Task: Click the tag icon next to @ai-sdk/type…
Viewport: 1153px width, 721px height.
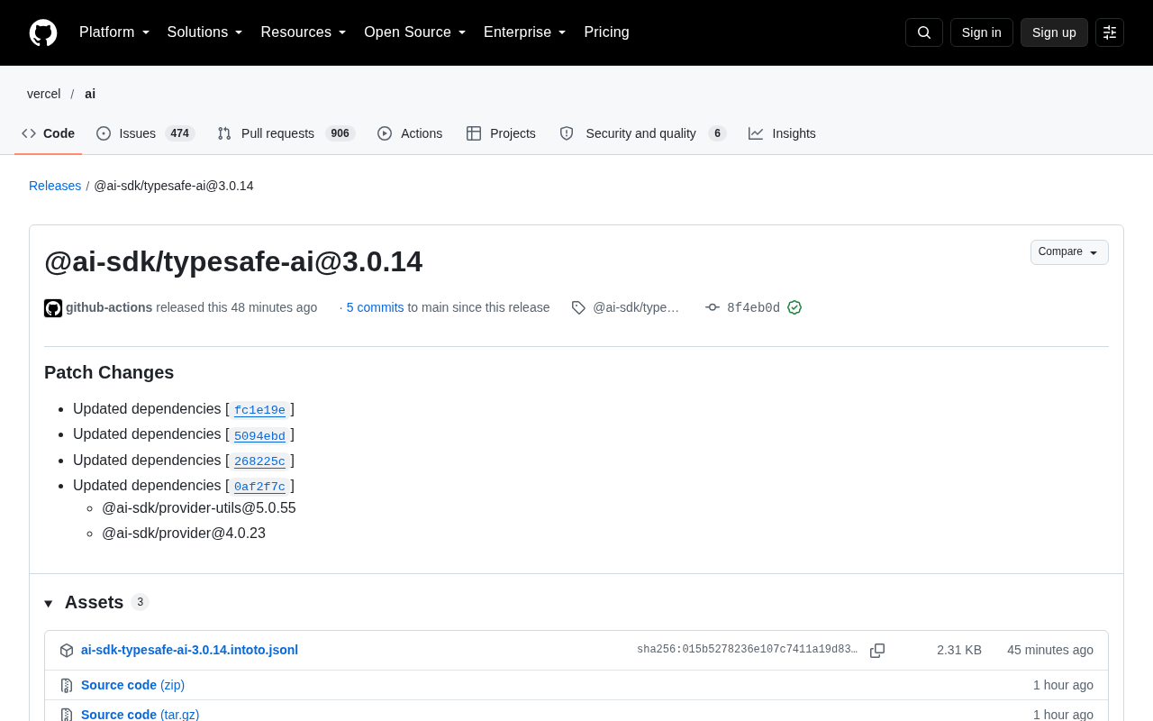Action: pyautogui.click(x=578, y=307)
